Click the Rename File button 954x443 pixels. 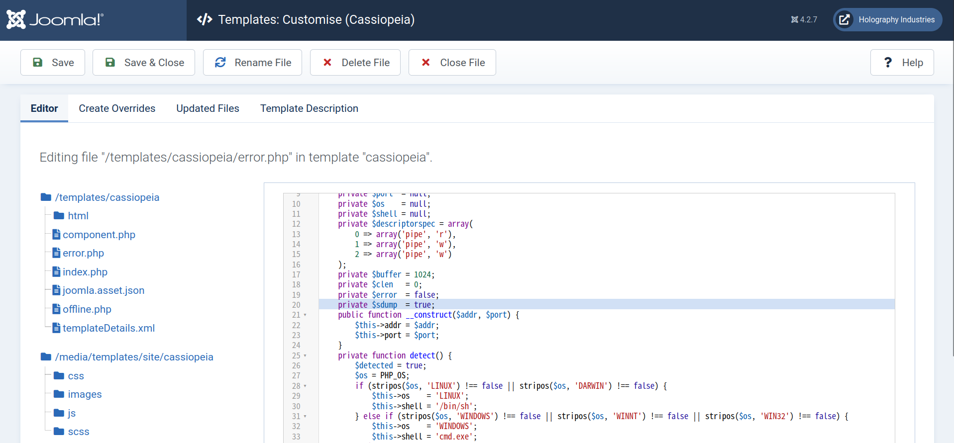pos(252,63)
